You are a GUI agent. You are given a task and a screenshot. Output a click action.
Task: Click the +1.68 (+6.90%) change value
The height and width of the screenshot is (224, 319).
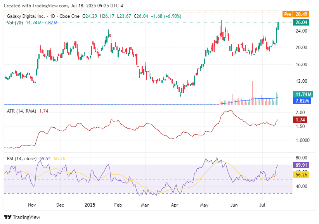166,16
